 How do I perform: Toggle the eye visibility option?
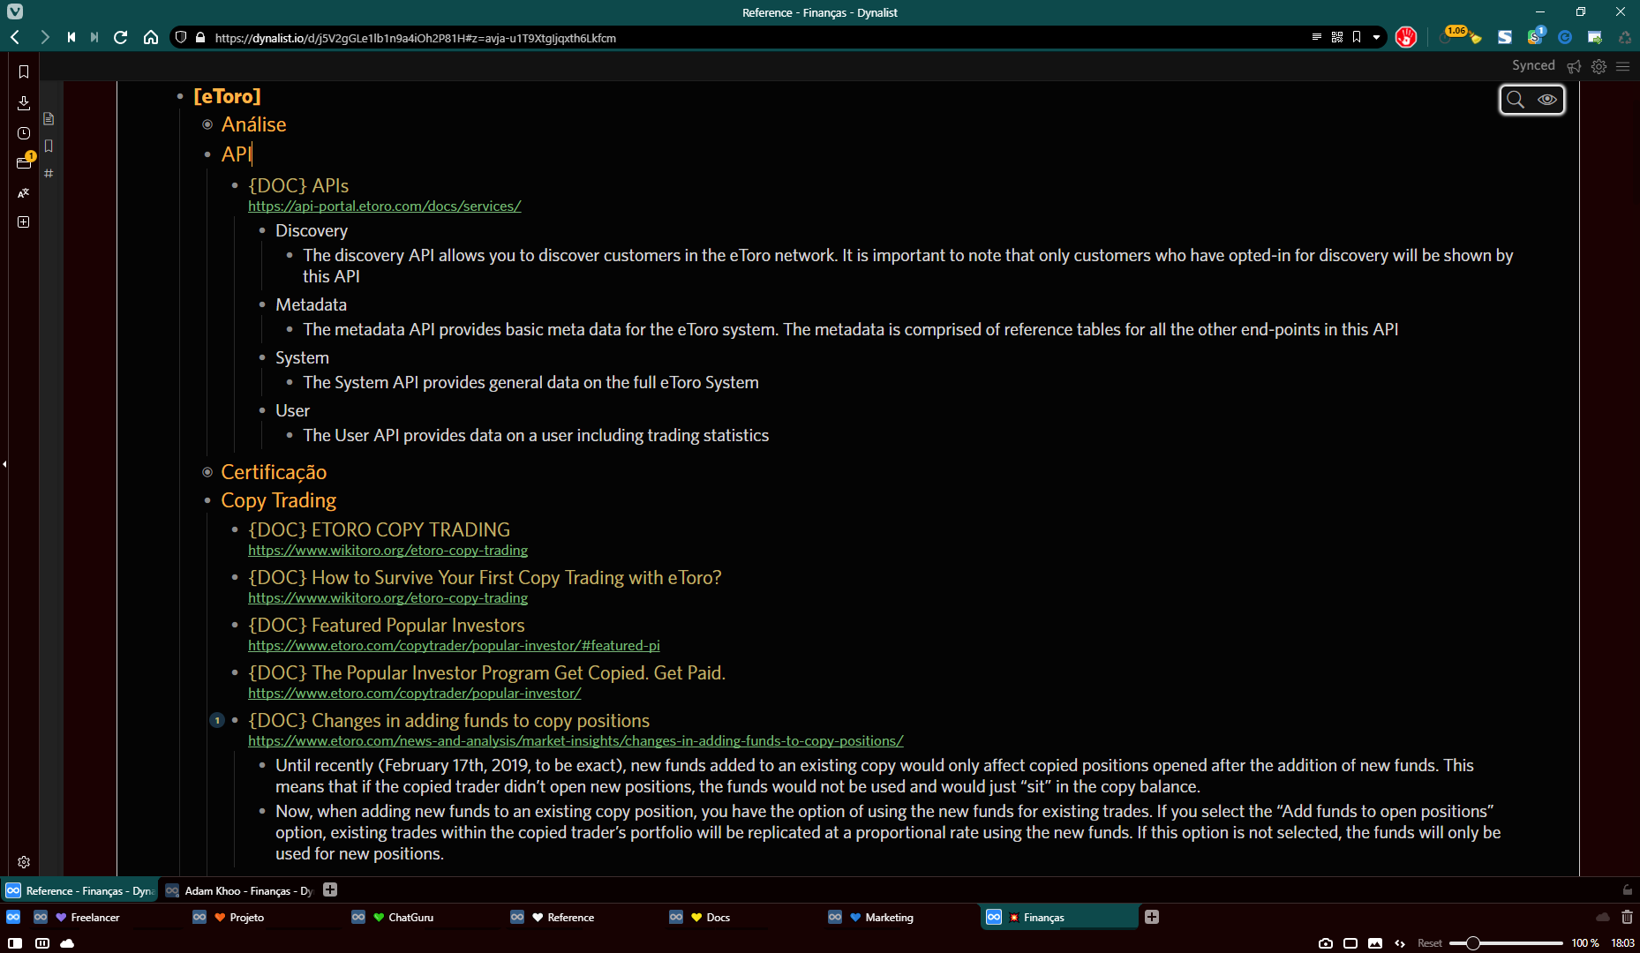(x=1547, y=100)
